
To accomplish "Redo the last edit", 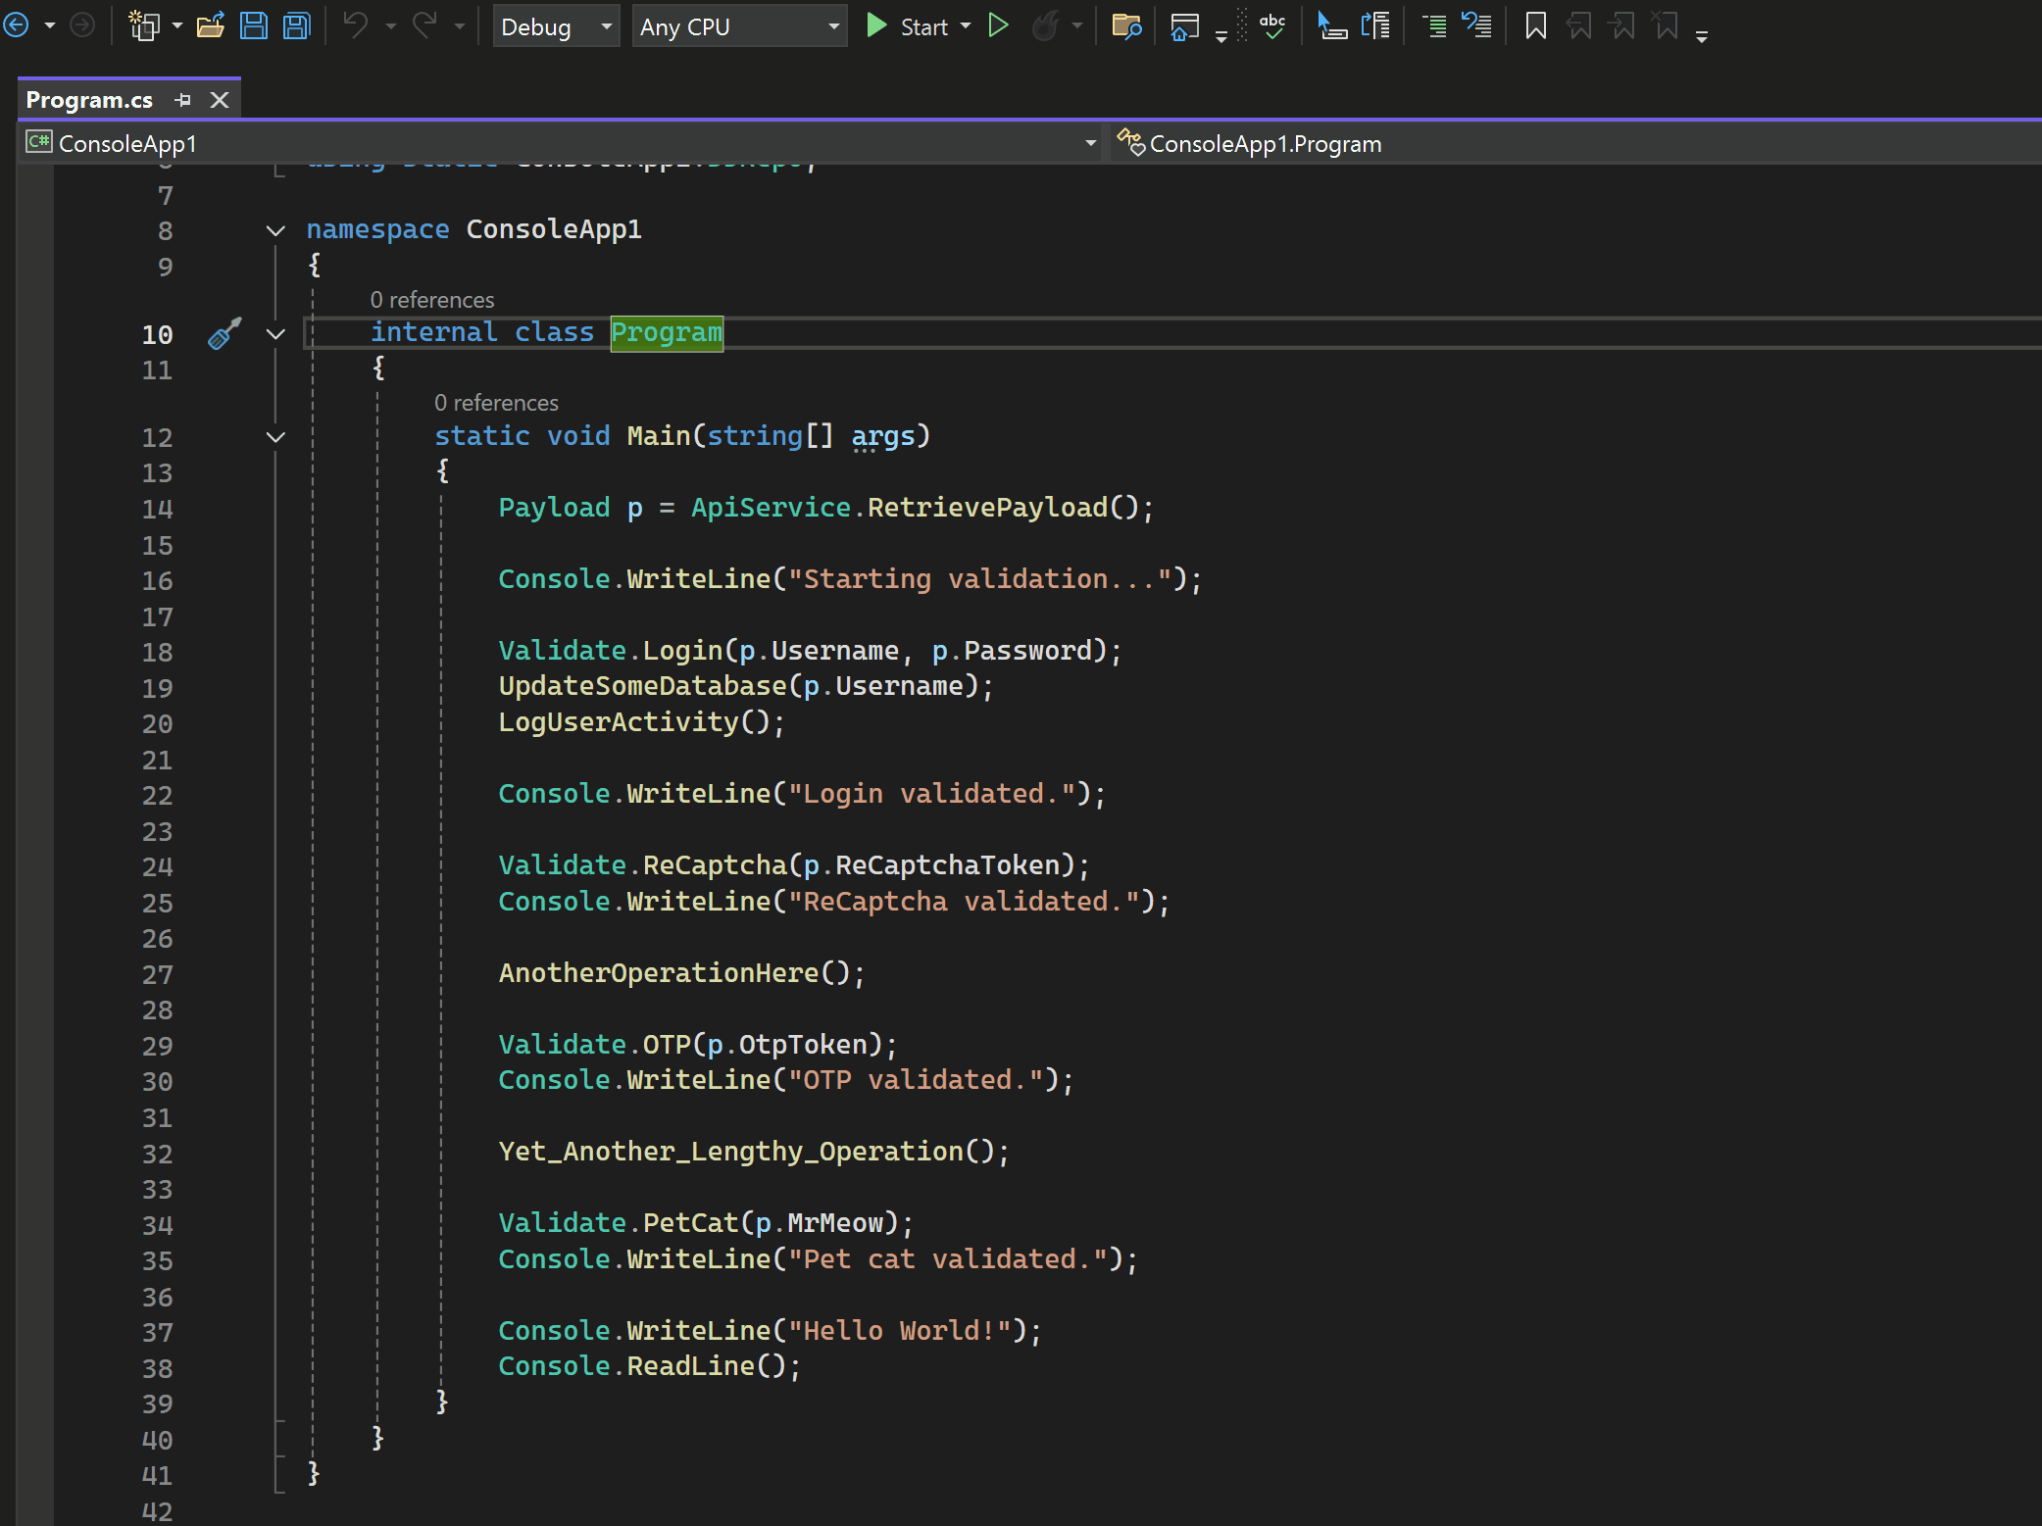I will pyautogui.click(x=423, y=25).
